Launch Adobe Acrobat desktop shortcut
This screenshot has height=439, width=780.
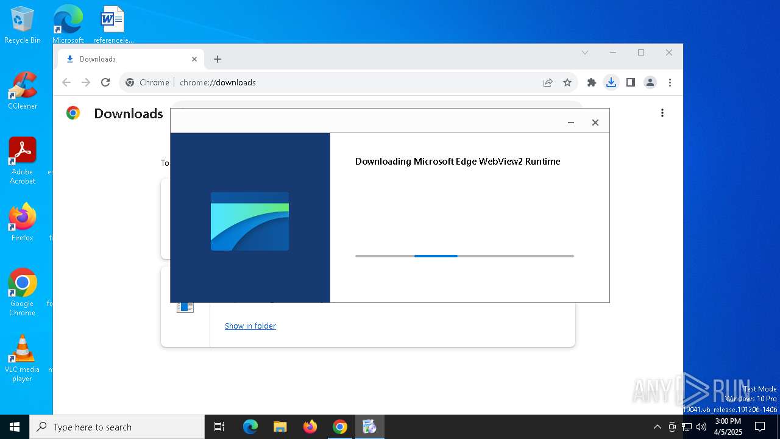click(x=23, y=161)
